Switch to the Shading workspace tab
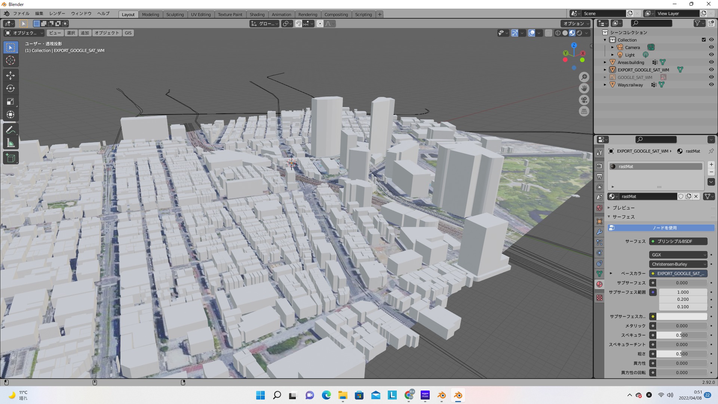 click(257, 15)
